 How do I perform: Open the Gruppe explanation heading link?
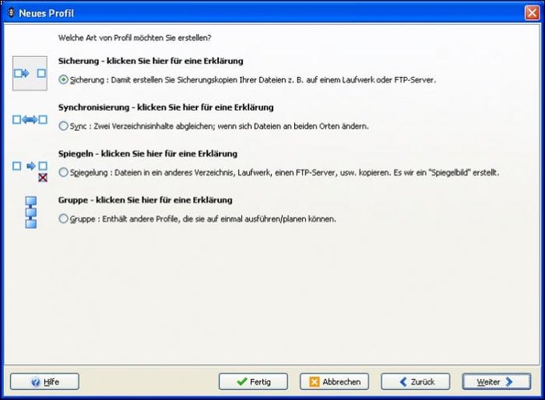pyautogui.click(x=145, y=200)
